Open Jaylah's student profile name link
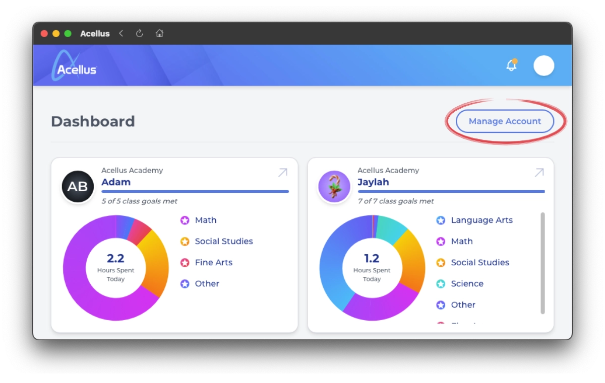 tap(373, 182)
